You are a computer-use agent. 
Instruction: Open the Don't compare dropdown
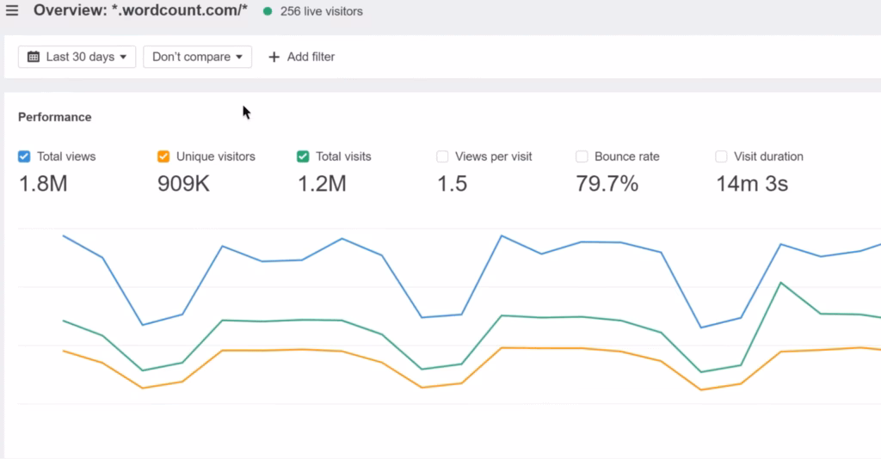tap(197, 57)
